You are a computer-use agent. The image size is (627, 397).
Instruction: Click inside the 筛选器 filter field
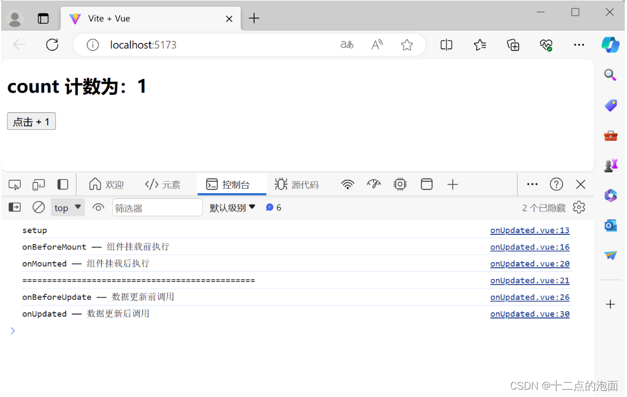point(157,207)
